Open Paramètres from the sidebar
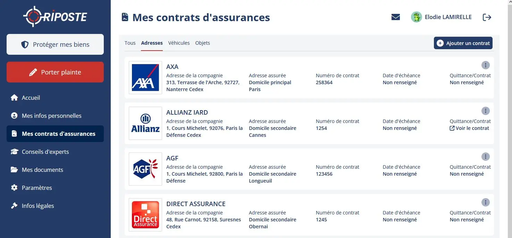Image resolution: width=512 pixels, height=238 pixels. point(37,188)
